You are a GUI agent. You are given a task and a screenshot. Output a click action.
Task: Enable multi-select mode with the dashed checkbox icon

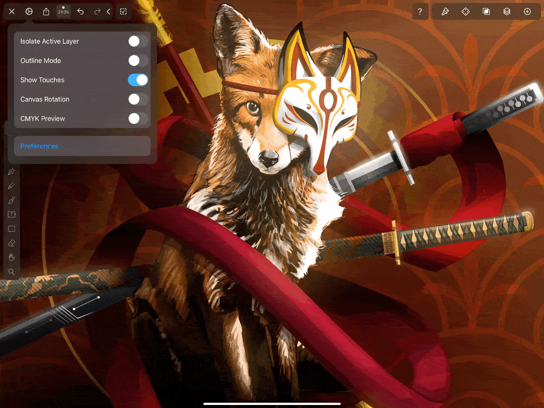tap(123, 11)
